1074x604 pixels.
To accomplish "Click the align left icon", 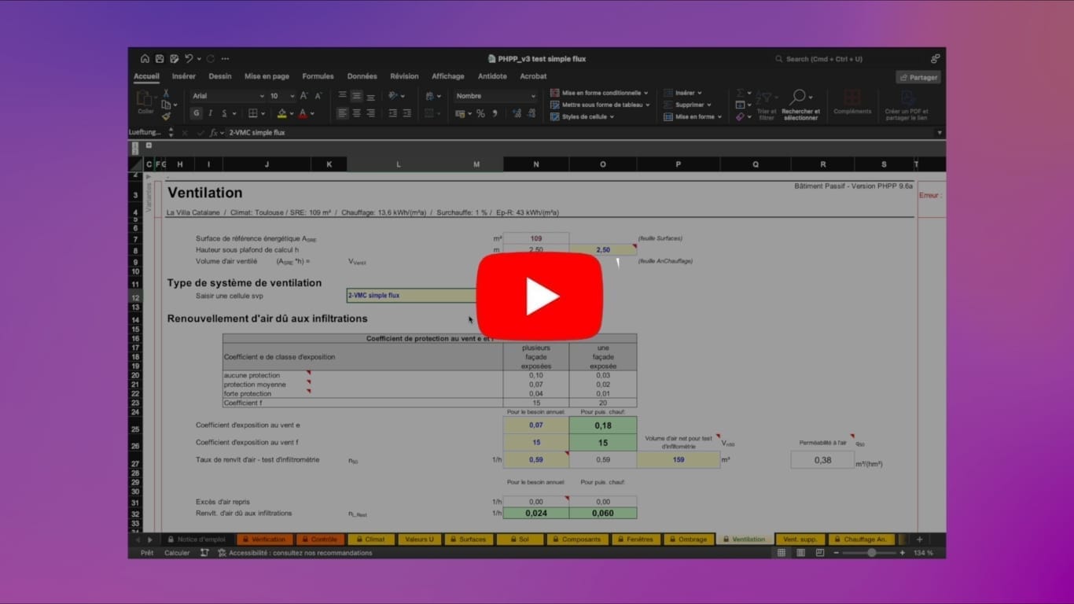I will point(342,113).
